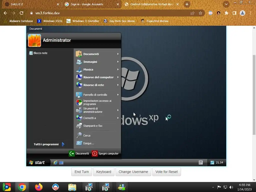This screenshot has height=192, width=256.
Task: Open Risorse di rete icon
Action: [x=79, y=85]
